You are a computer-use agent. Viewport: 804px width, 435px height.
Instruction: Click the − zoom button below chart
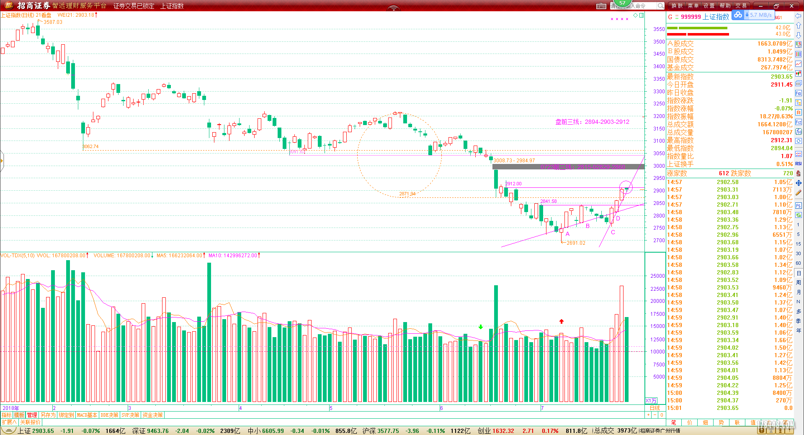click(655, 415)
